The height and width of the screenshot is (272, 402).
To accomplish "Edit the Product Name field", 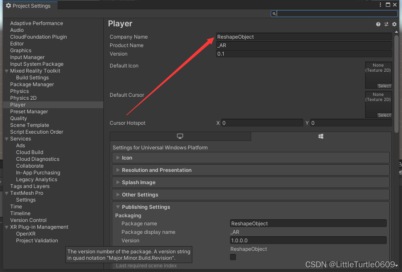I will pos(304,45).
